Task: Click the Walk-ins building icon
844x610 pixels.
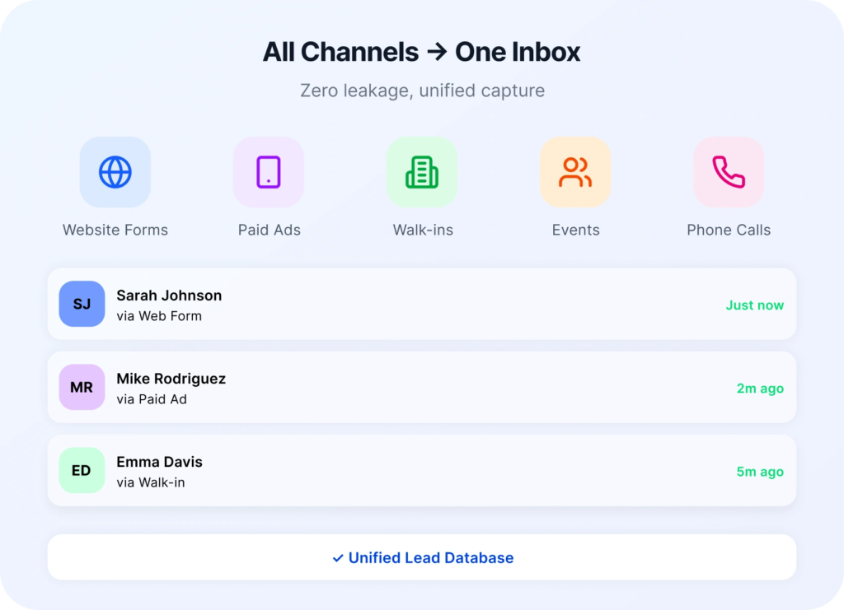Action: pos(422,172)
